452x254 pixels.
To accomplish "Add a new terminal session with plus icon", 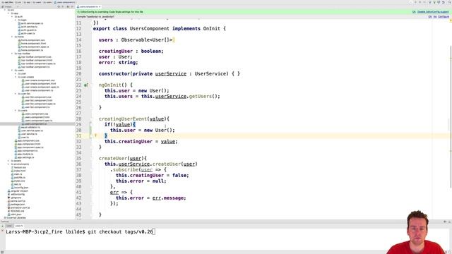I will [x=2, y=226].
